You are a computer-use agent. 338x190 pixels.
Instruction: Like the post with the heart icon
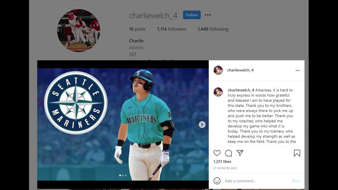click(x=217, y=153)
